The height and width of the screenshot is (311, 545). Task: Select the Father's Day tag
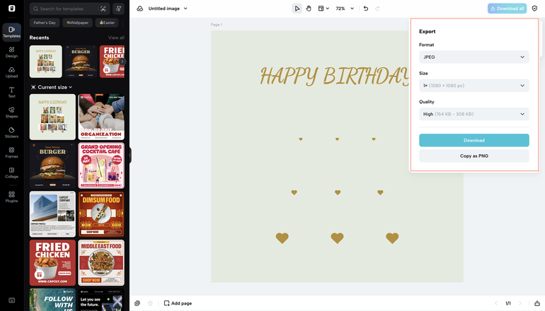(45, 23)
